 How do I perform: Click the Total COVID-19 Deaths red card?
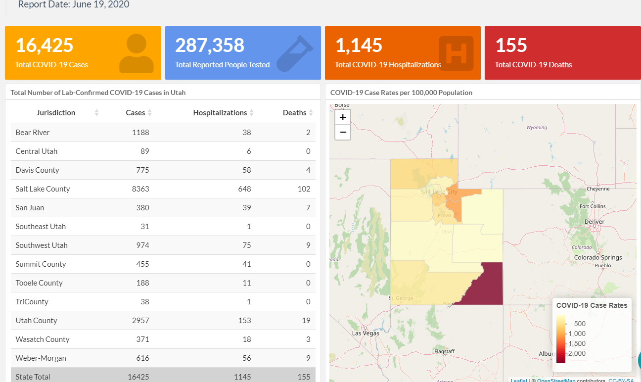pyautogui.click(x=562, y=53)
